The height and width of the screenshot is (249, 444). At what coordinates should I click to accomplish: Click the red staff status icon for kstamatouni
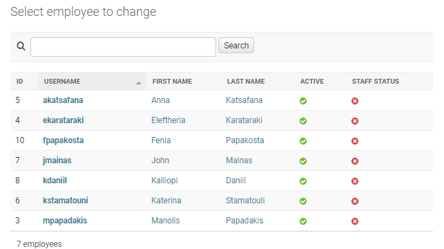point(355,201)
